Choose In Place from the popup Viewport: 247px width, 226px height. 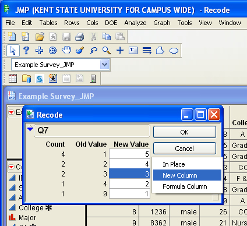pyautogui.click(x=187, y=164)
